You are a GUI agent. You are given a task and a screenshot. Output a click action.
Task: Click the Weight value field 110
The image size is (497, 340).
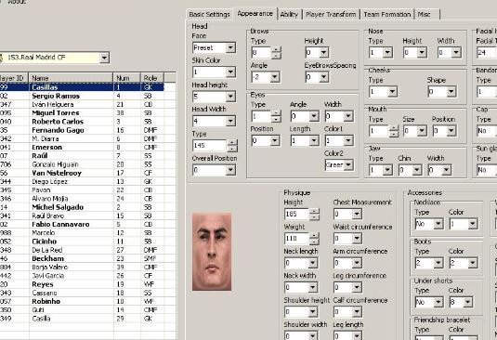coord(297,239)
